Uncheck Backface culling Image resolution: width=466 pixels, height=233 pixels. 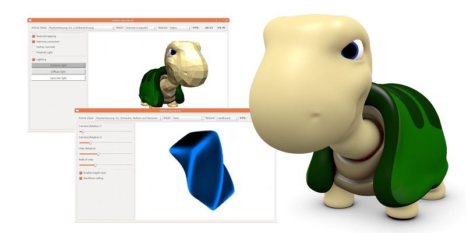(x=81, y=178)
